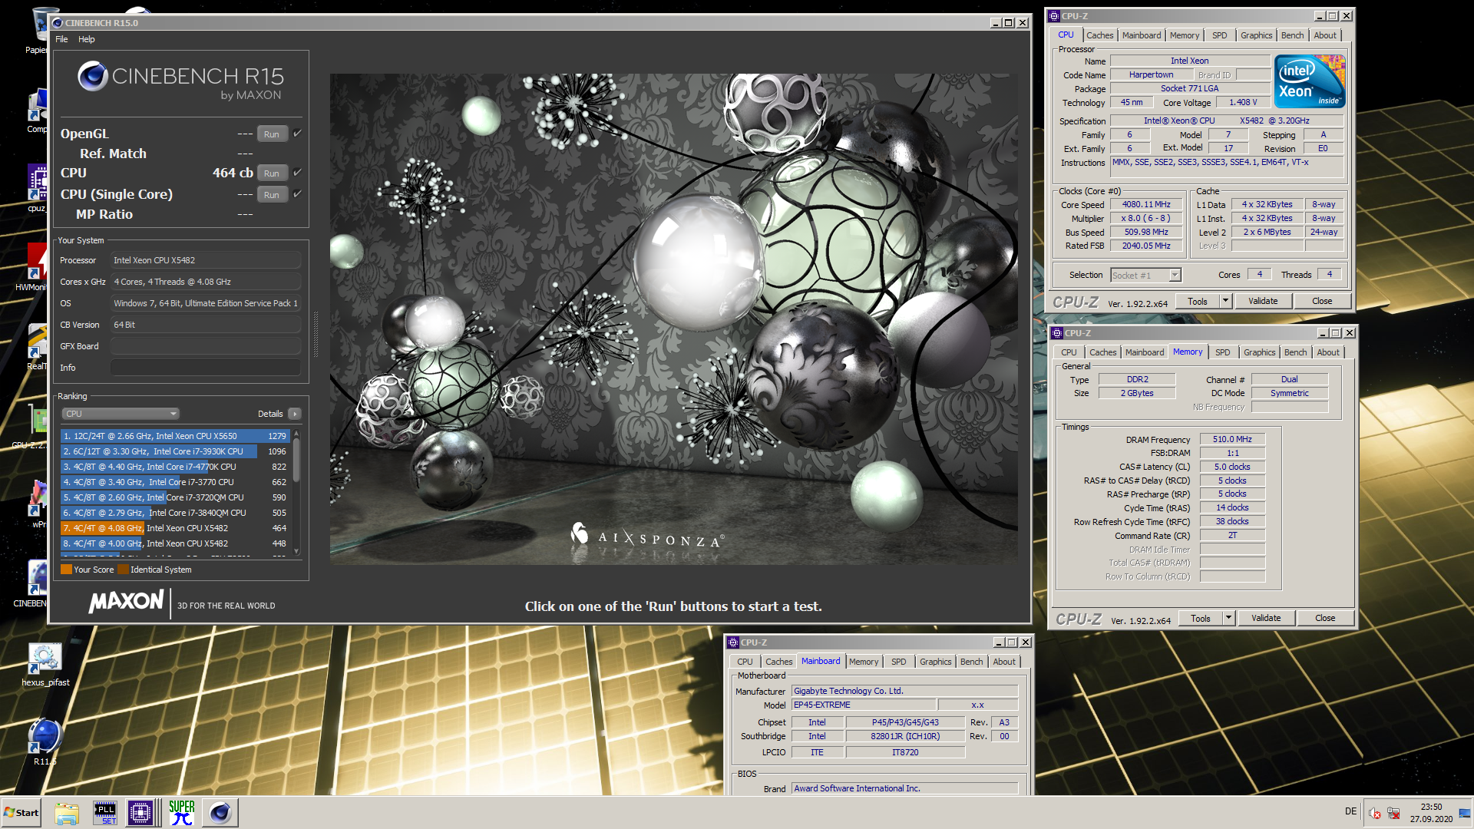
Task: Click the rendered spheres scene image
Action: point(673,319)
